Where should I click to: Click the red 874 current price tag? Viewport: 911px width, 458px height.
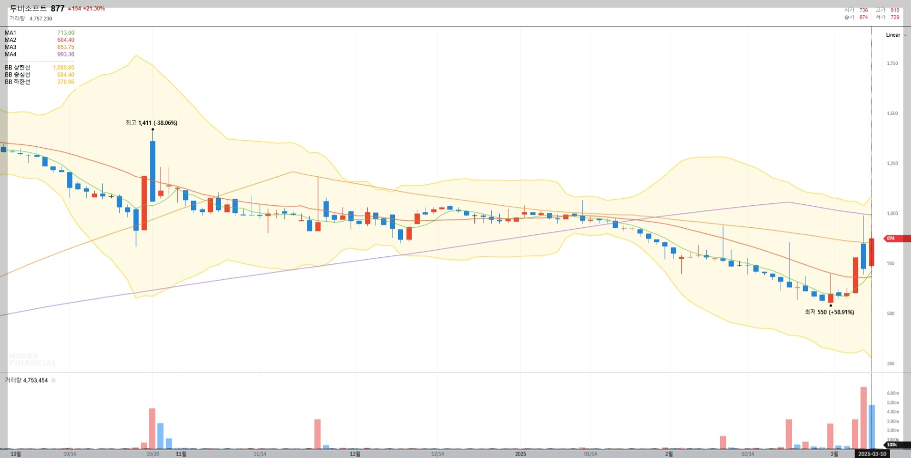pos(896,238)
